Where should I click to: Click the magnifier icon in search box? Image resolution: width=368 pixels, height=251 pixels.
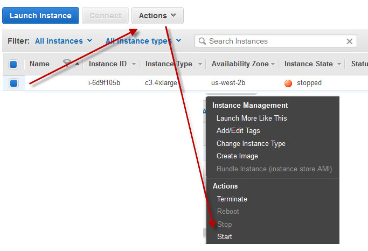pyautogui.click(x=202, y=41)
